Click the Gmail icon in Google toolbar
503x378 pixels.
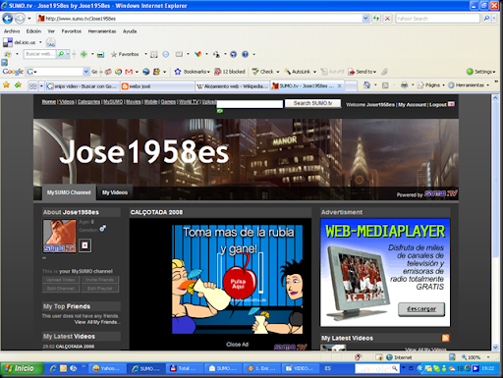[129, 72]
